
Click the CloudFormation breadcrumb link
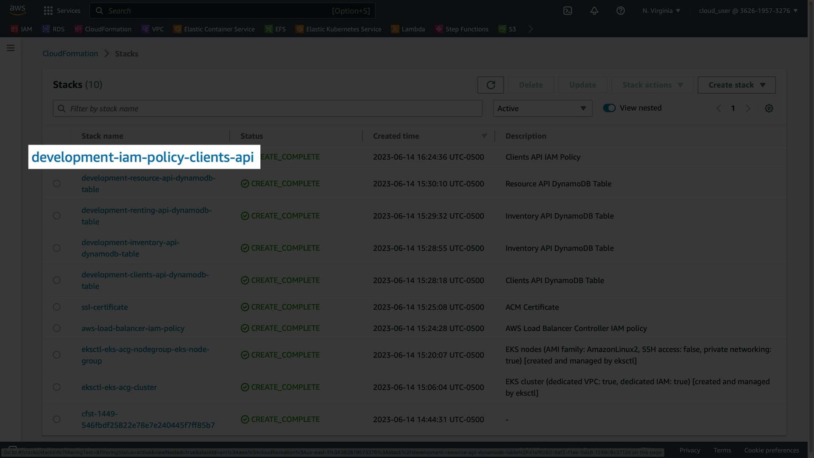(x=70, y=53)
